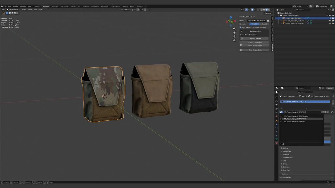Select OpenGL normals option
The width and height of the screenshot is (335, 188).
pos(254,24)
